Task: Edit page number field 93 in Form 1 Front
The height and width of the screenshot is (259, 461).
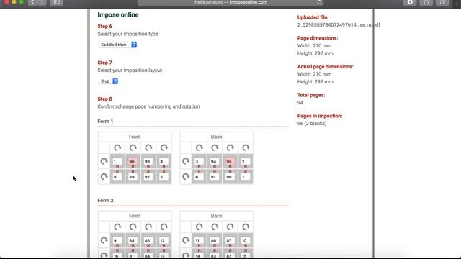Action: coord(148,161)
